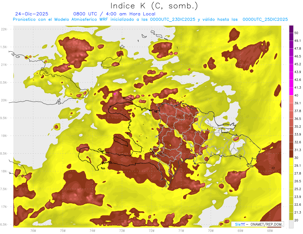Click the latitude label "1.5N"

click(x=4, y=47)
